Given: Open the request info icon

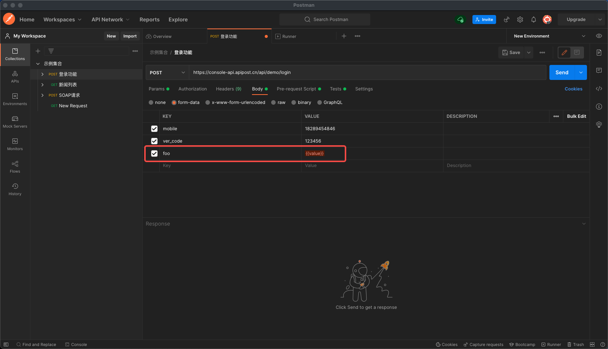Looking at the screenshot, I should coord(599,107).
